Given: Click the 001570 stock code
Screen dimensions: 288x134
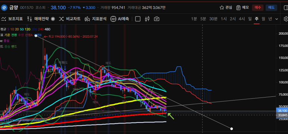Looking at the screenshot, I should pos(26,8).
